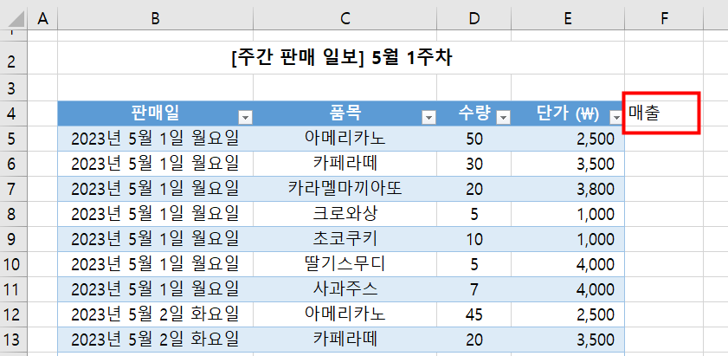Click the 판매일 header cell
Viewport: 728px width, 356px height.
coord(156,113)
